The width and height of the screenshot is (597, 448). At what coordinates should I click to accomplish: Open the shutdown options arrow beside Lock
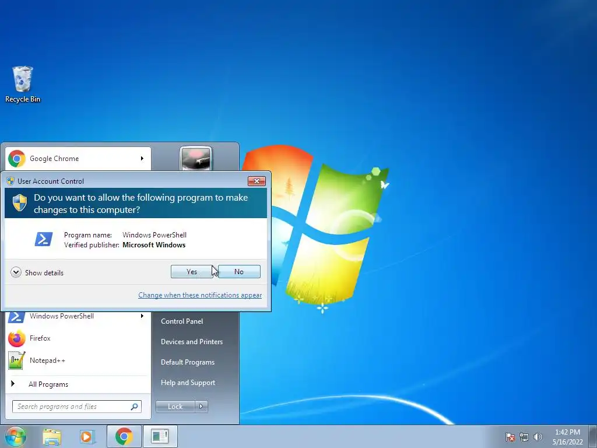click(x=201, y=407)
